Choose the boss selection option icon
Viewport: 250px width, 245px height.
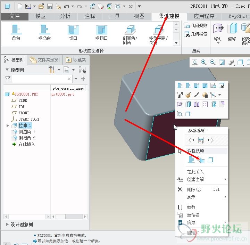pyautogui.click(x=191, y=160)
